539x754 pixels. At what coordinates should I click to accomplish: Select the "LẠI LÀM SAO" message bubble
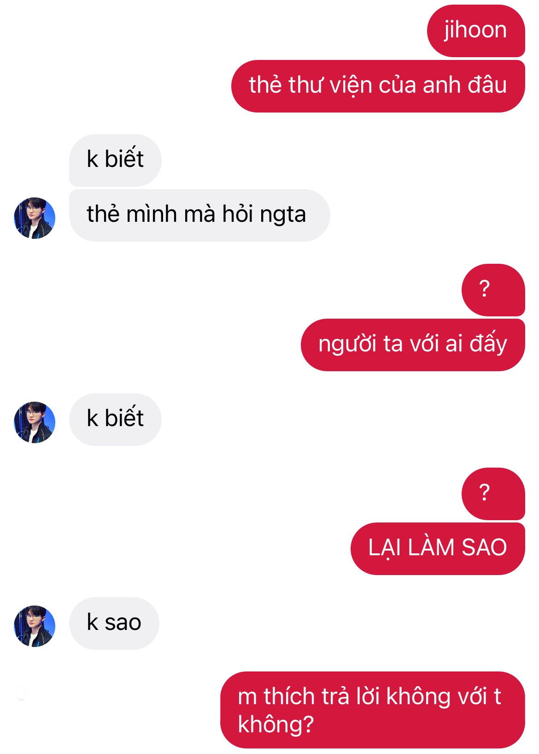coord(438,549)
